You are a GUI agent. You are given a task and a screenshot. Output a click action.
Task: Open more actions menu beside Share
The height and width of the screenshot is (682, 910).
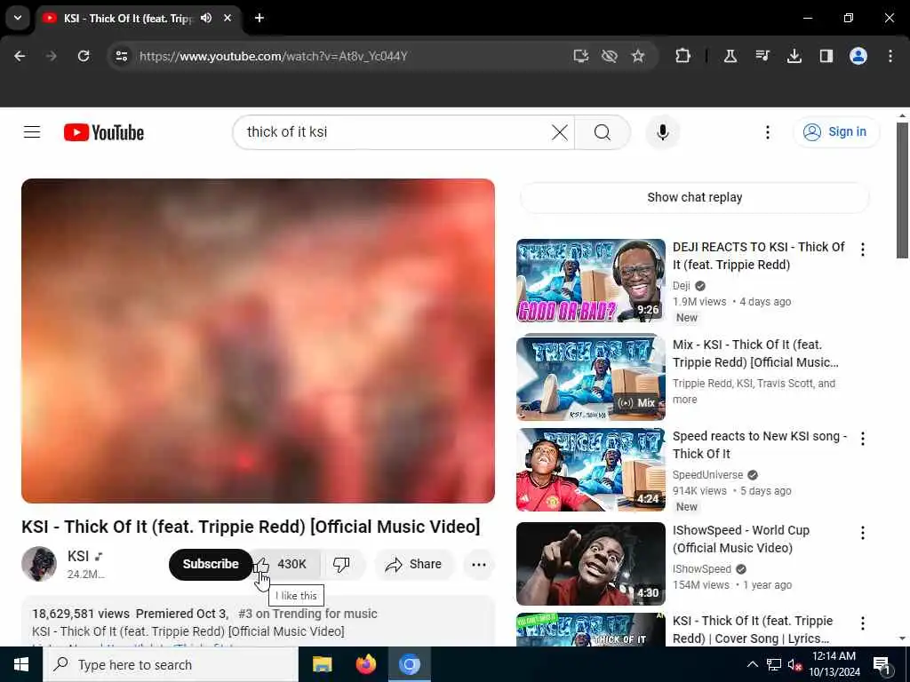[478, 564]
